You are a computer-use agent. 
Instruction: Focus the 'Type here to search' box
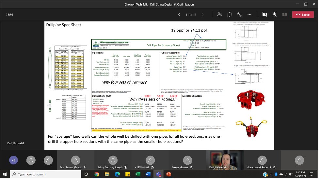[46, 174]
